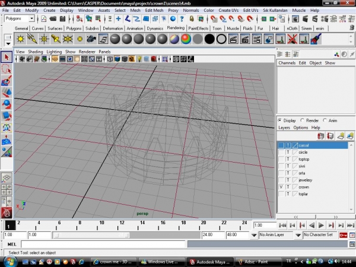Switch to the Dynamics shelf tab

[x=155, y=28]
